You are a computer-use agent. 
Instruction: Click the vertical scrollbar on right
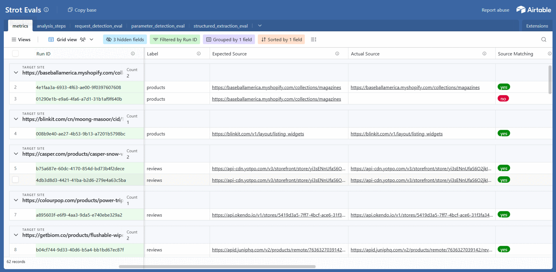(550, 80)
